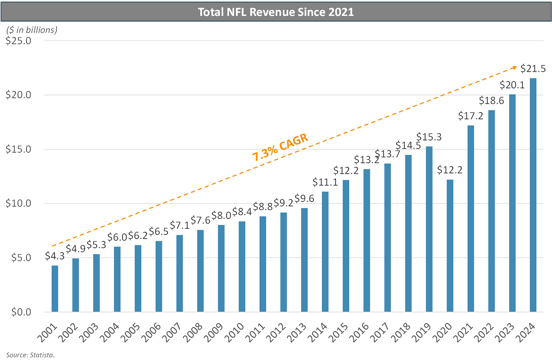552x364 pixels.
Task: Click the 2010 x-axis year label
Action: [235, 333]
